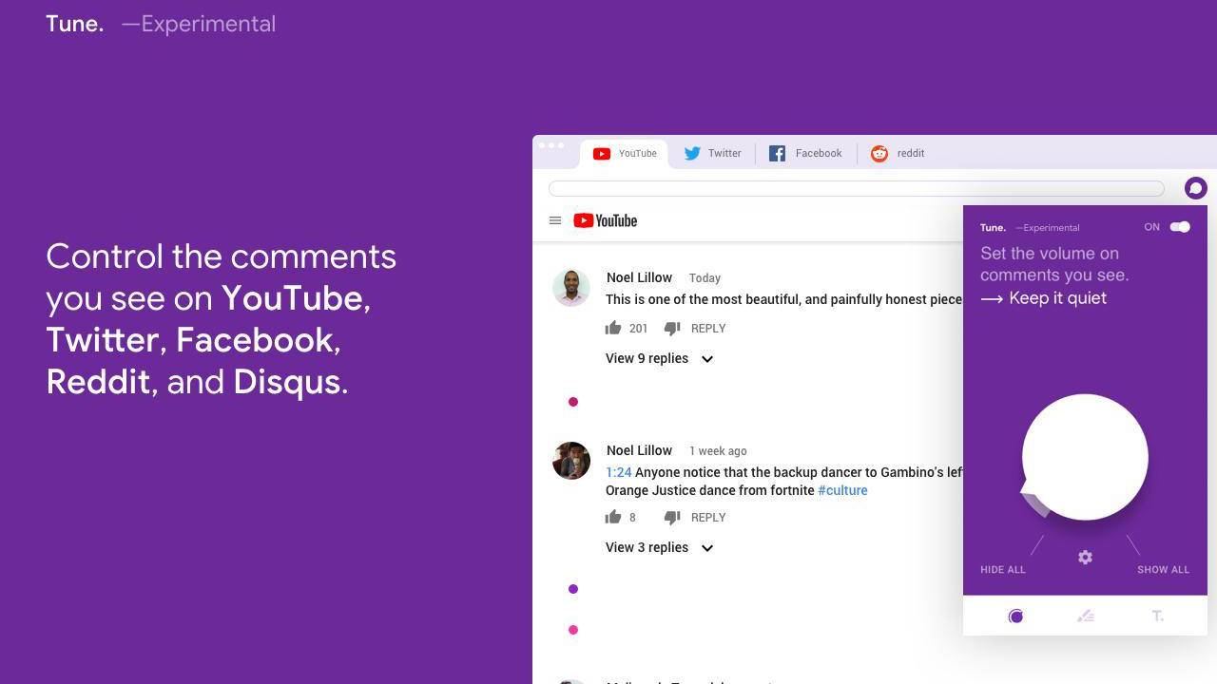Select the dial tab icon in Tune panel
The width and height of the screenshot is (1217, 684).
point(1015,617)
